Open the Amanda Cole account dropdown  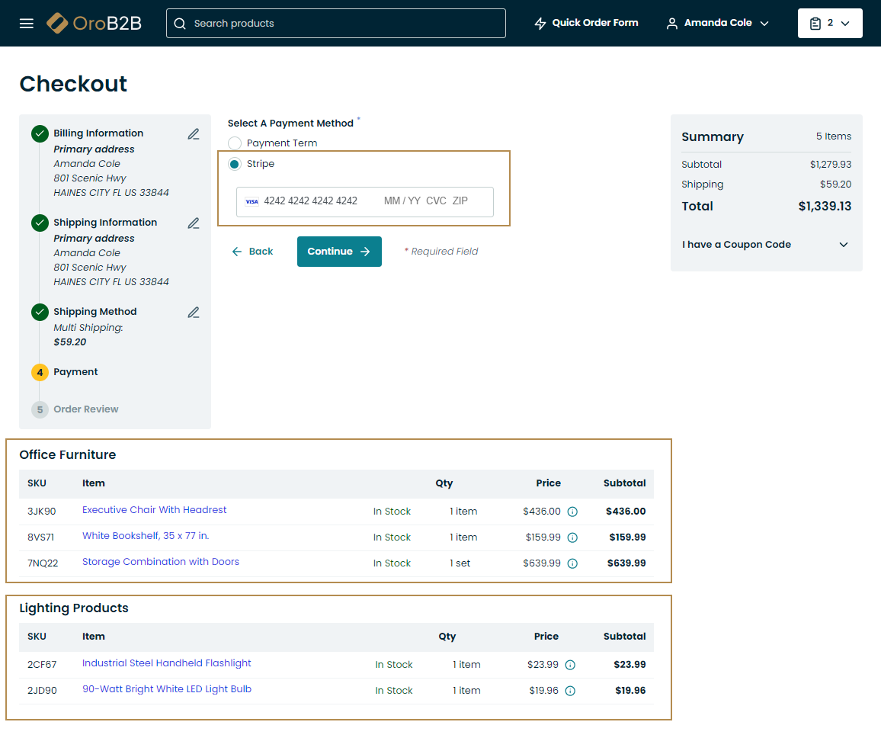[x=717, y=23]
